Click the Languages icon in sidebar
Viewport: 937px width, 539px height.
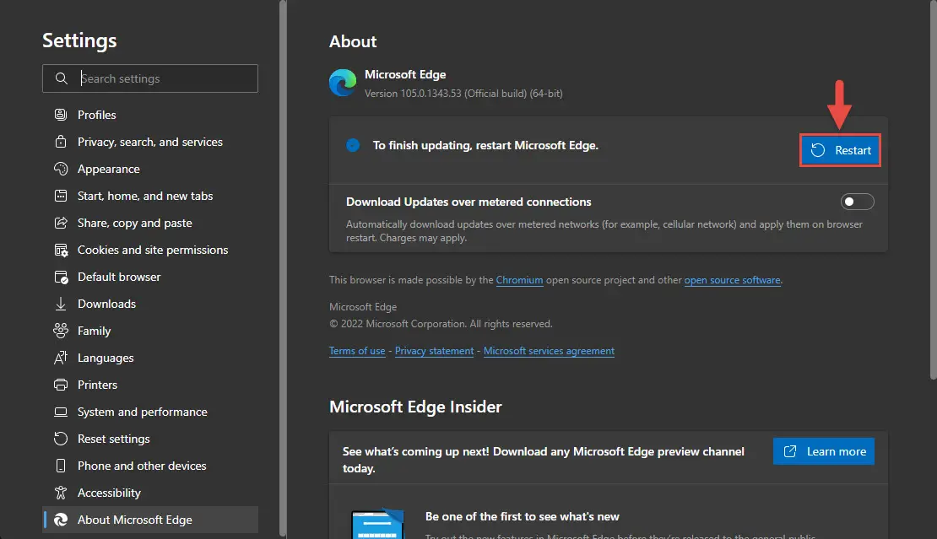(x=60, y=358)
